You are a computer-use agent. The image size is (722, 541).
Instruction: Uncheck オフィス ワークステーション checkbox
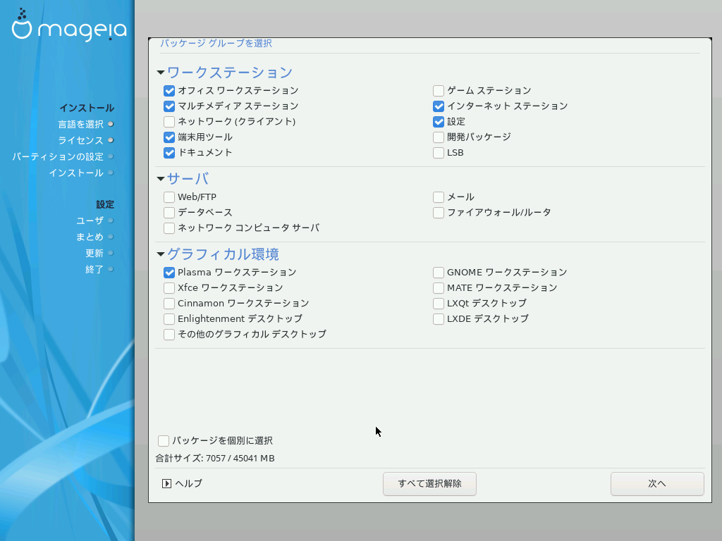pos(169,91)
